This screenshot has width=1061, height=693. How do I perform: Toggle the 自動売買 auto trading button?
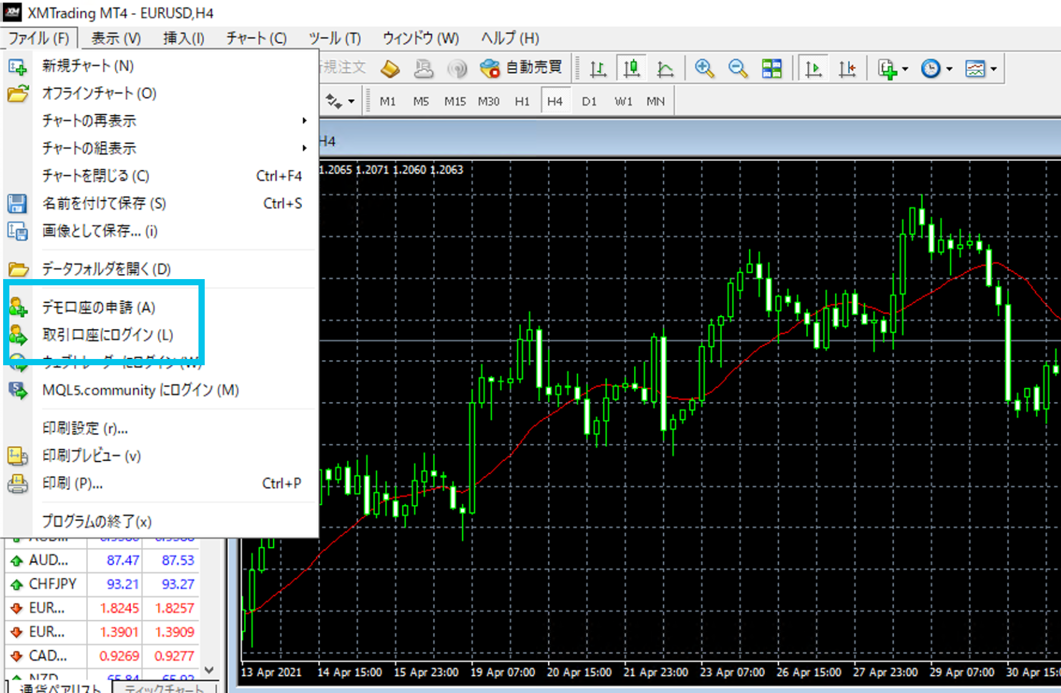click(522, 67)
